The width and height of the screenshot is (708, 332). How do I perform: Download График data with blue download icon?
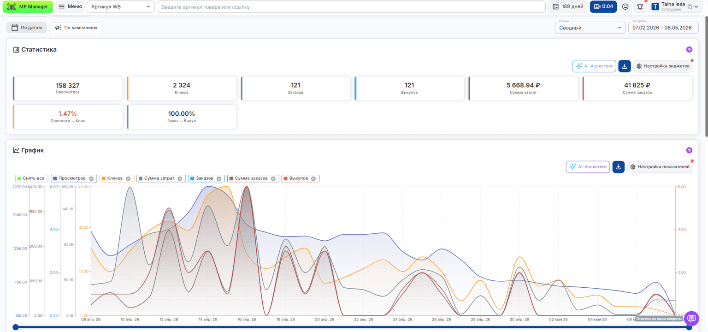[619, 167]
